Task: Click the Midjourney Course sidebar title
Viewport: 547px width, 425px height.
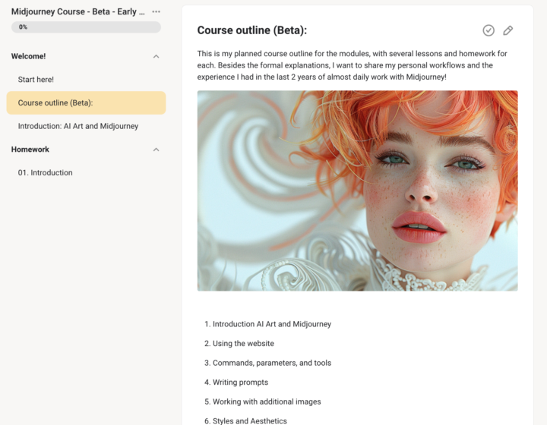Action: point(77,11)
